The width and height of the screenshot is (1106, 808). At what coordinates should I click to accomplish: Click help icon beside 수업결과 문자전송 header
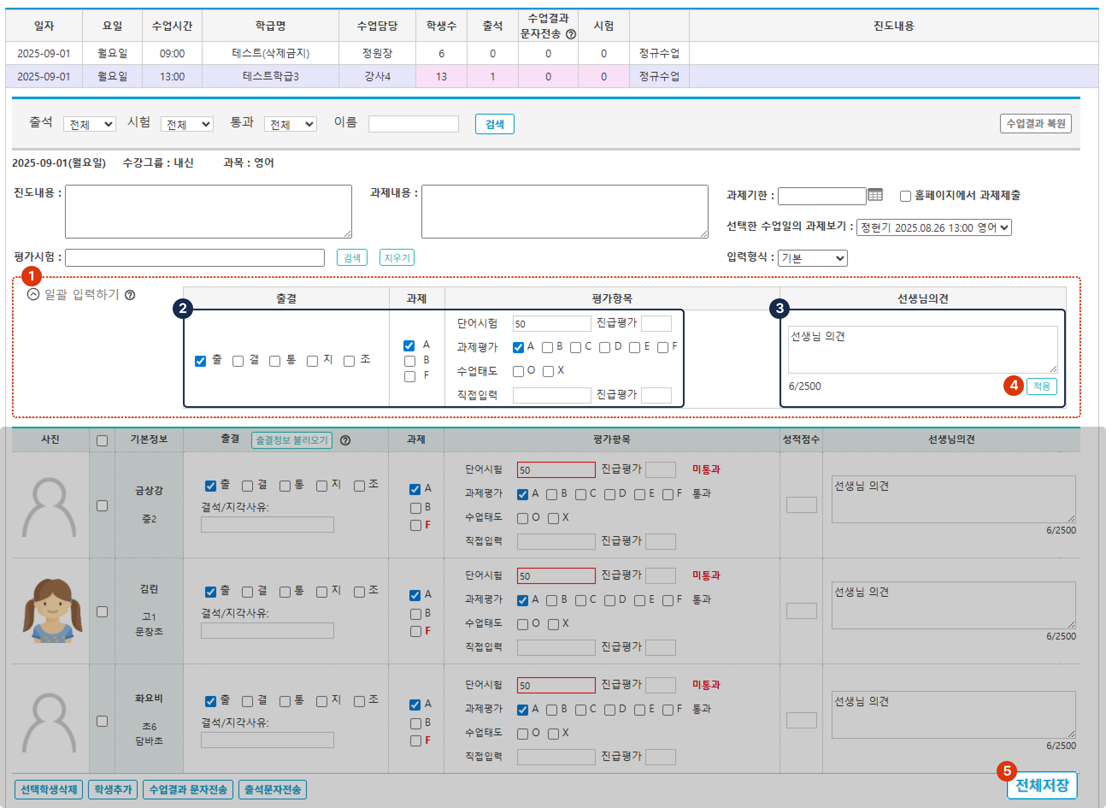571,34
